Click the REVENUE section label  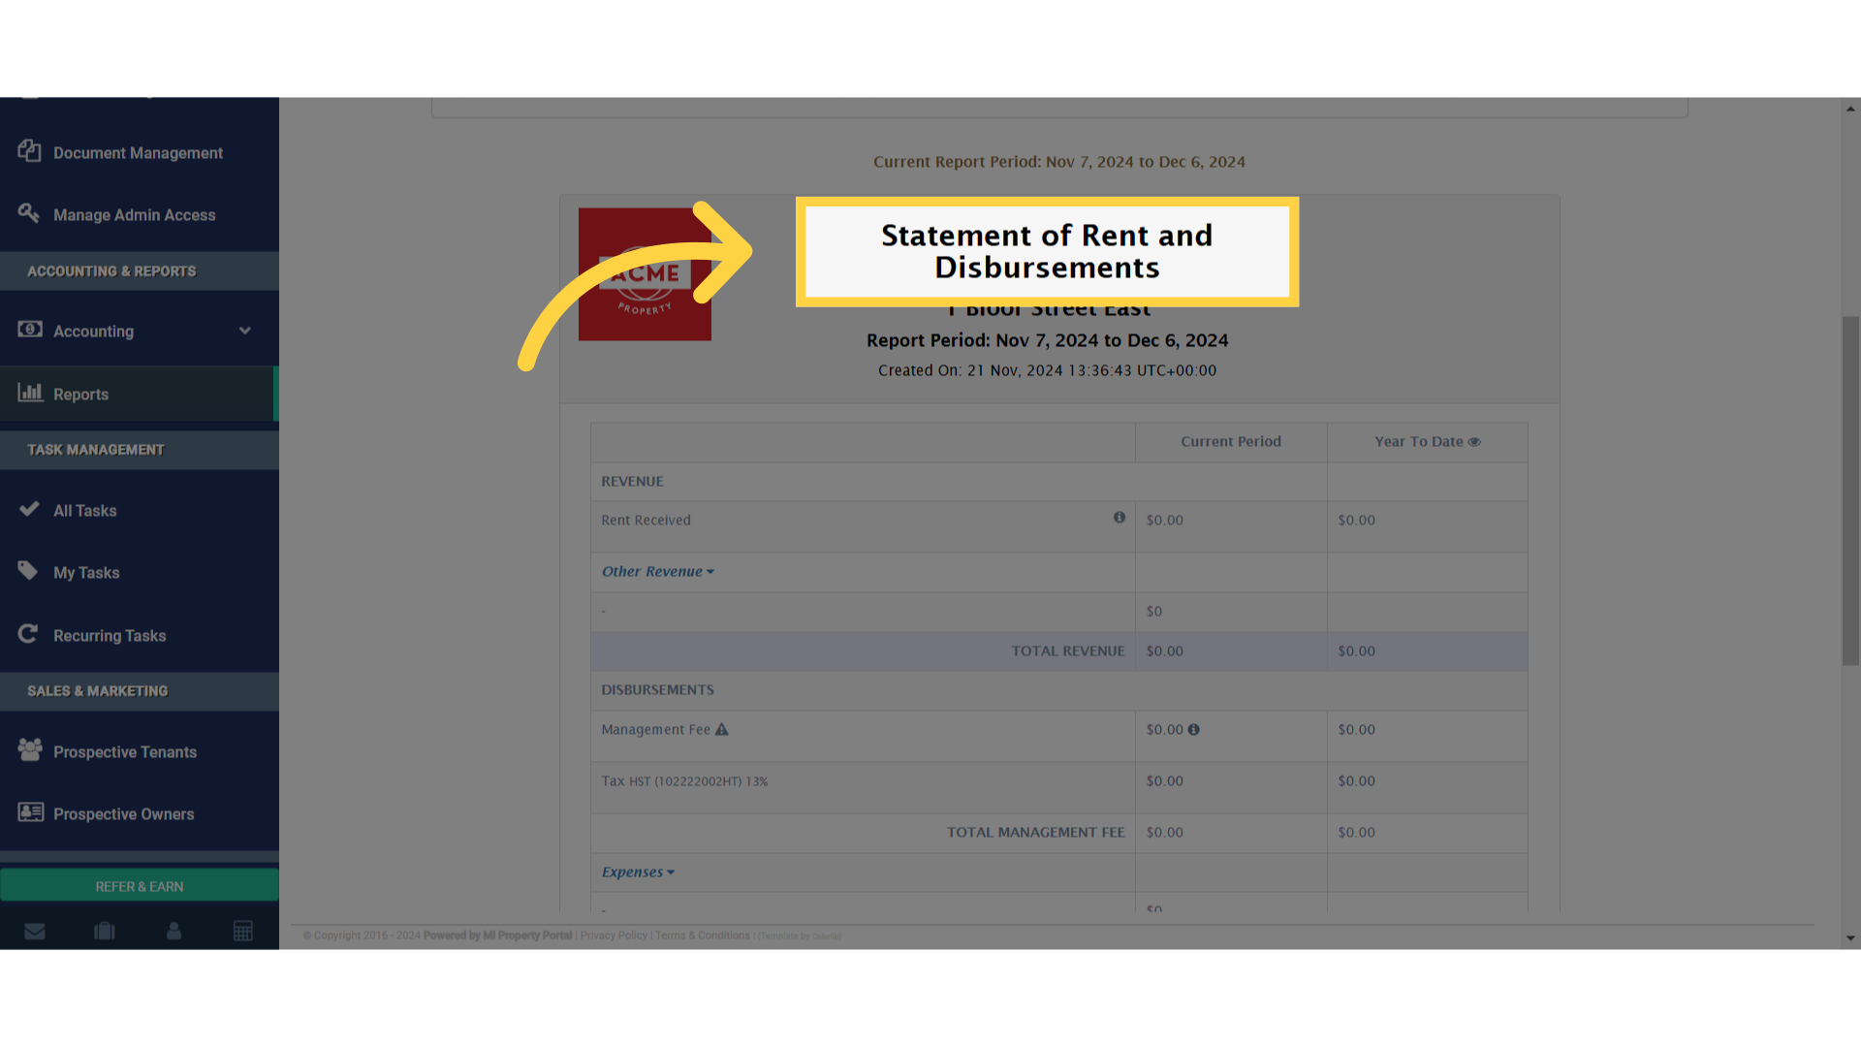632,482
